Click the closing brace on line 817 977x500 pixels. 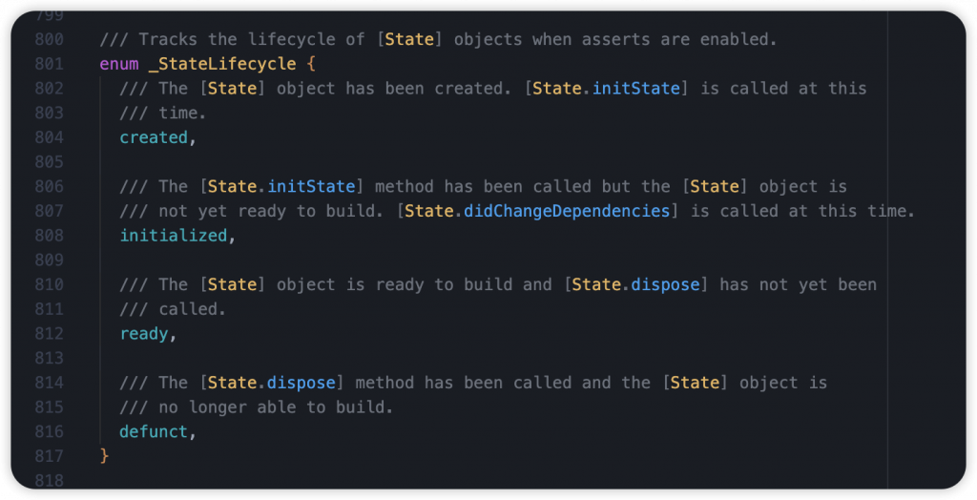click(104, 456)
